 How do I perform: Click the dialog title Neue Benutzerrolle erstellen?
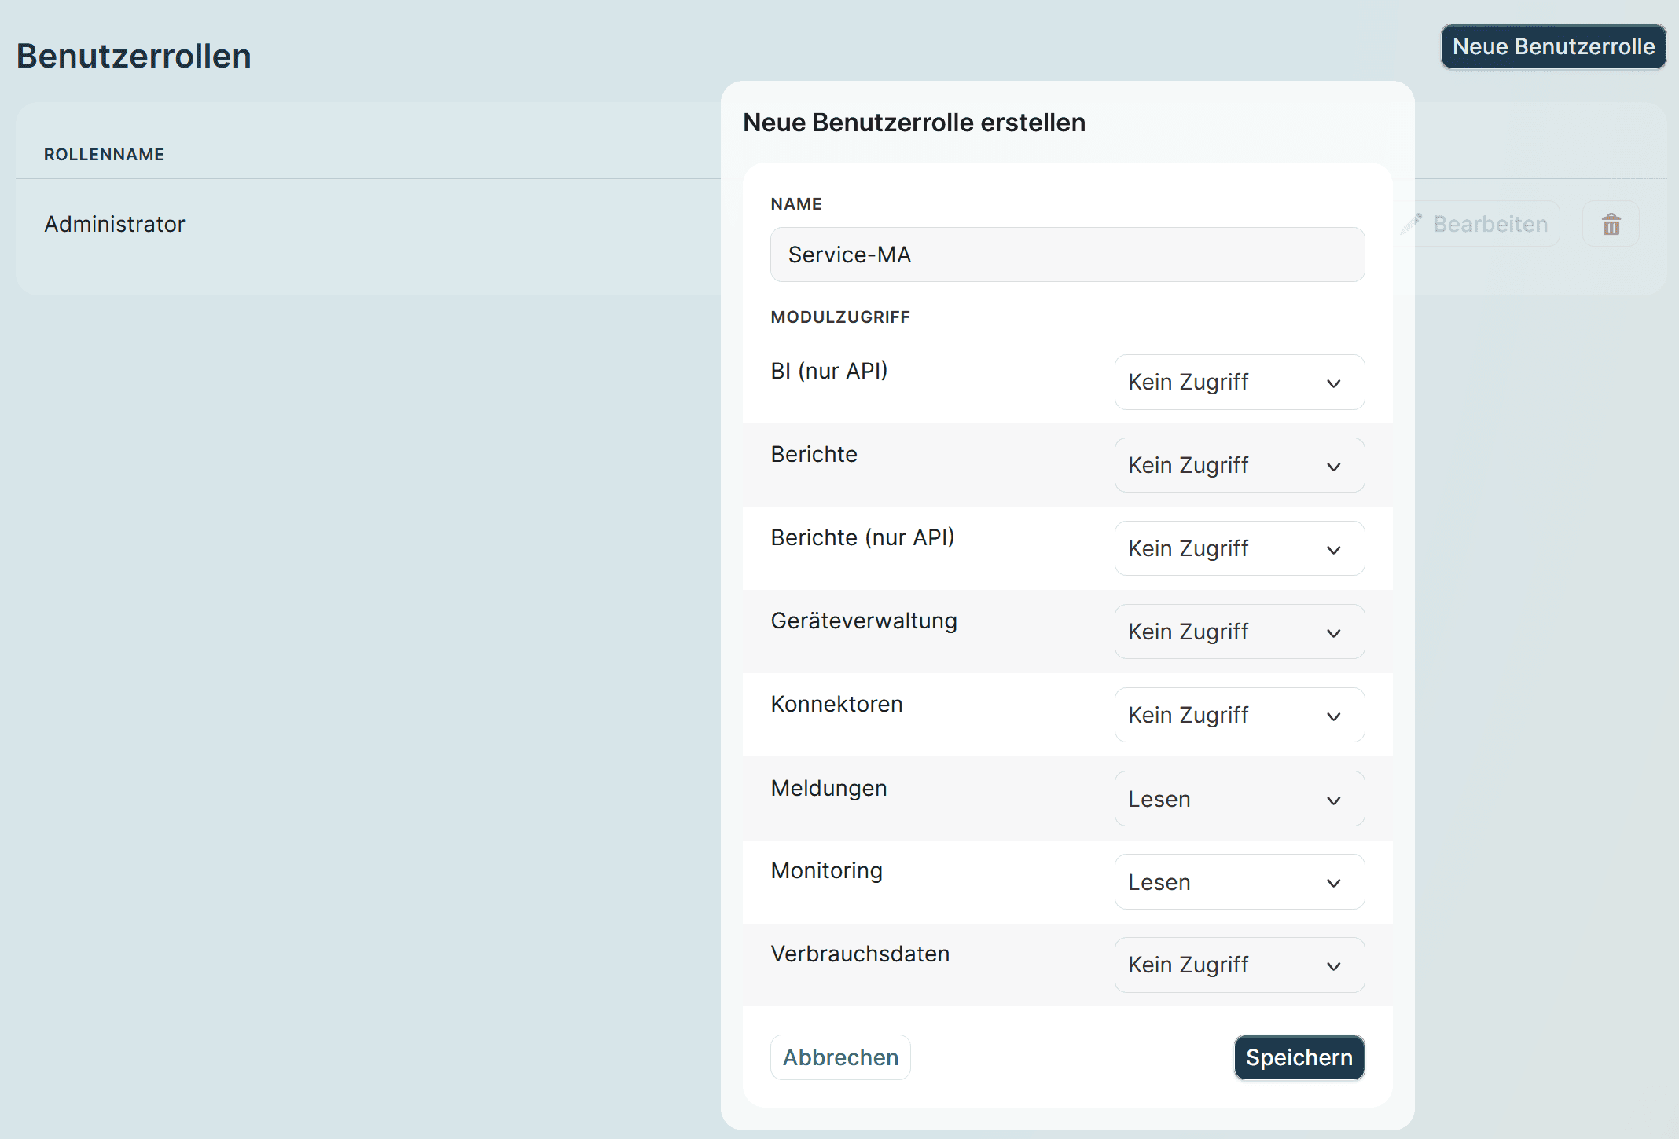(914, 123)
